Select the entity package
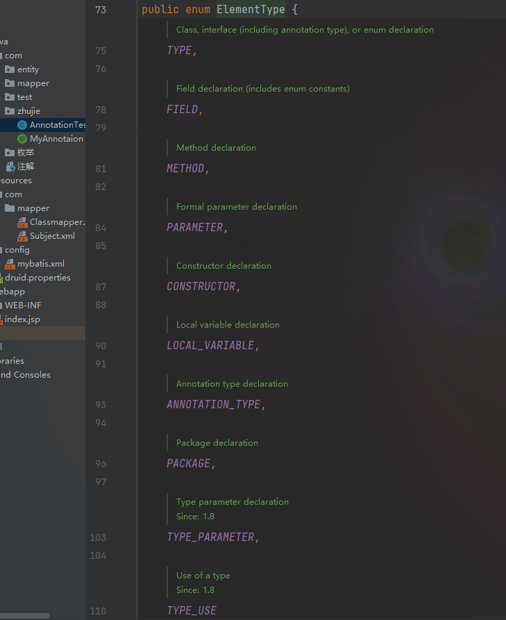Screen dimensions: 506x620 28,69
